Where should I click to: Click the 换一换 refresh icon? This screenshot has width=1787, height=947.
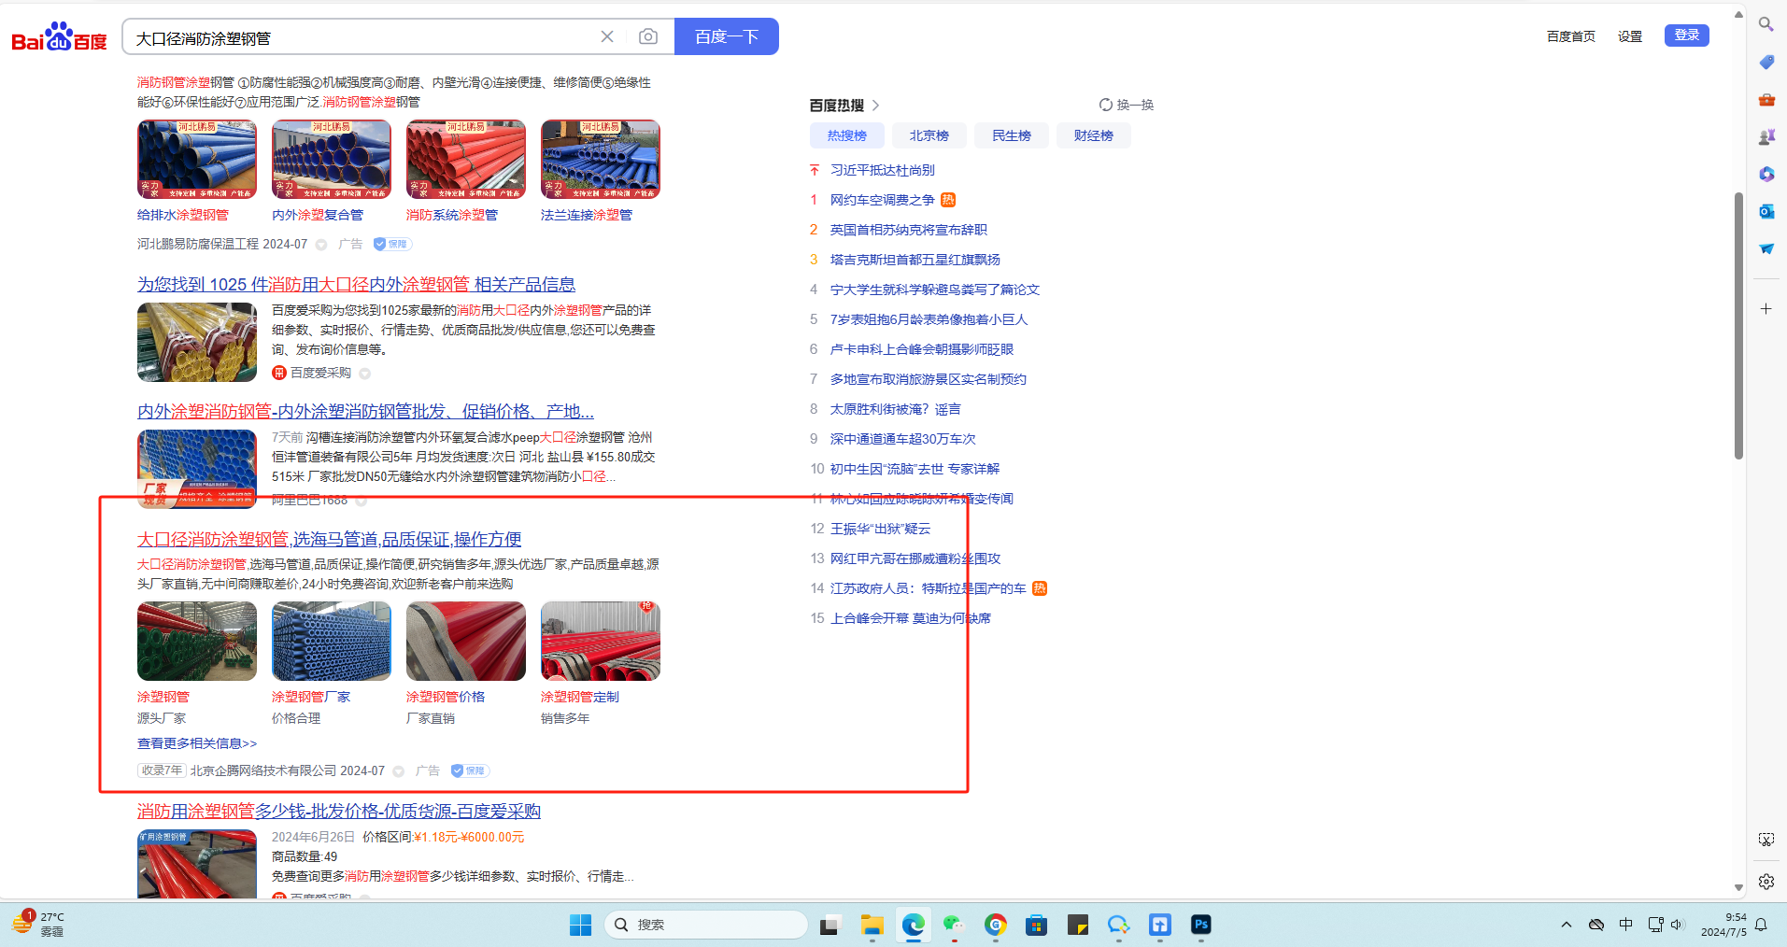pyautogui.click(x=1106, y=105)
